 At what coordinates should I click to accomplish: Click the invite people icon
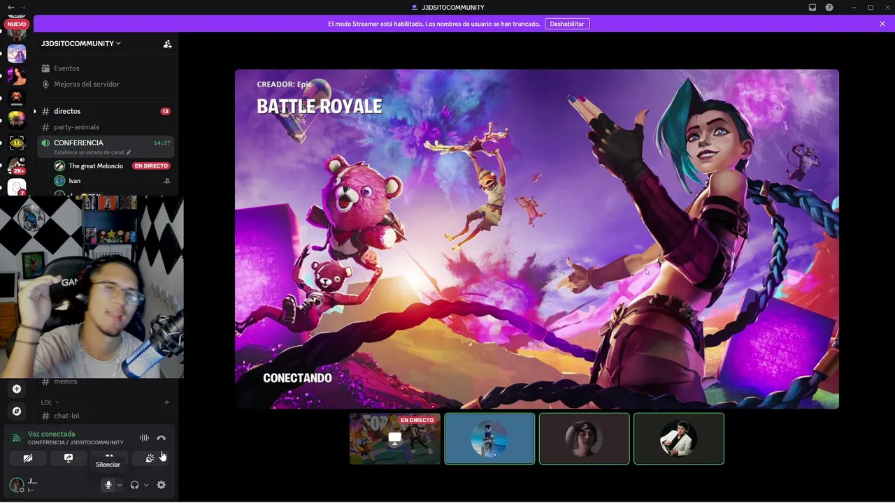pyautogui.click(x=167, y=43)
